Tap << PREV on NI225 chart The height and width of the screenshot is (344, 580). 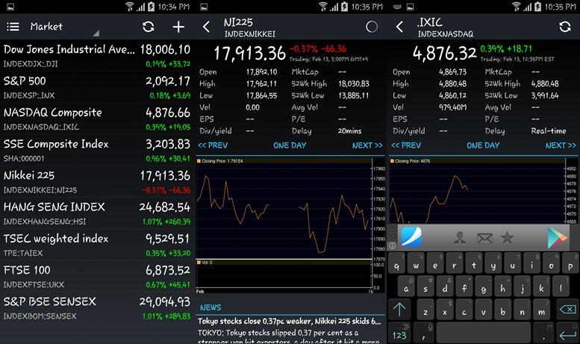(213, 146)
